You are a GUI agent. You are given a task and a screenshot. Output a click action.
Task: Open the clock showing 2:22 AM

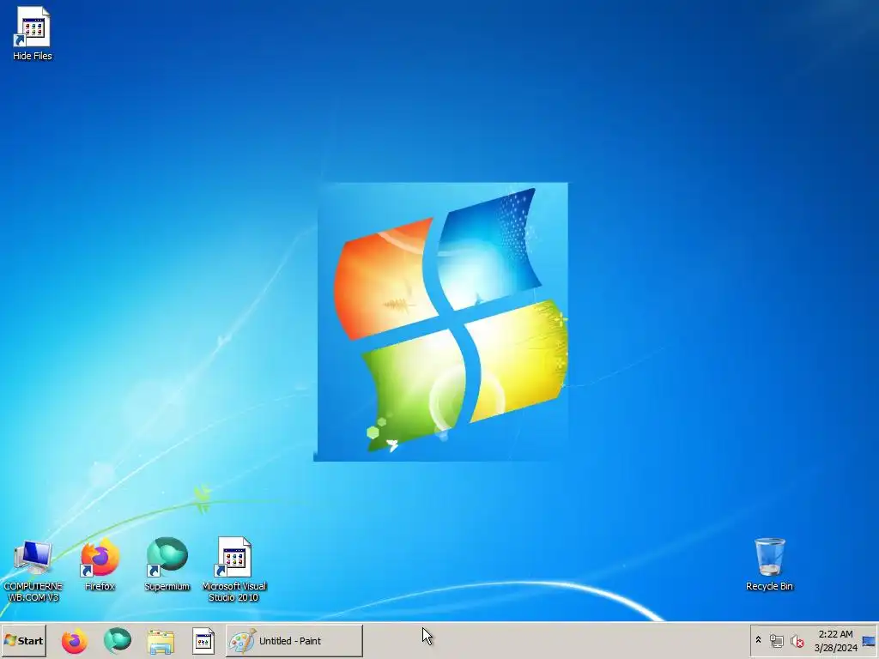tap(835, 640)
